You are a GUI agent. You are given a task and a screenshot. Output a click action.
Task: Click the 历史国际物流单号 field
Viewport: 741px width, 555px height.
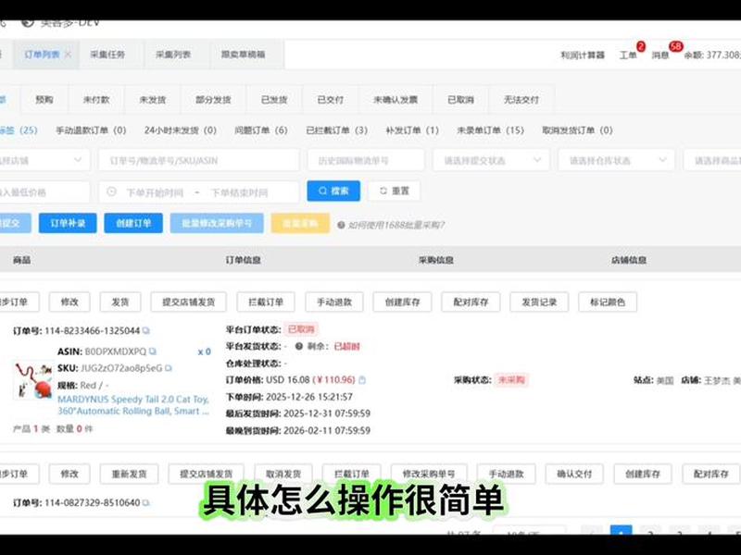366,160
